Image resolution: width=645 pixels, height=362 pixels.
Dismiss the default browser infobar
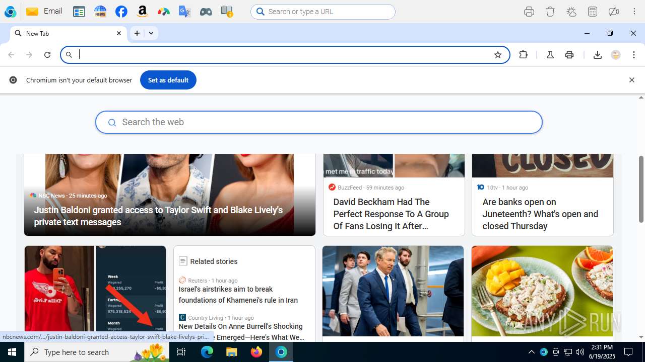632,80
